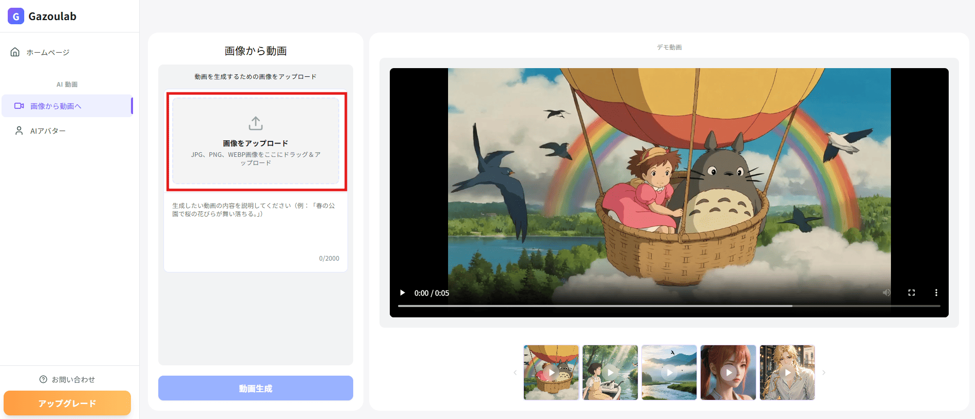Viewport: 975px width, 419px height.
Task: Select the mountain river landscape thumbnail
Action: [x=669, y=373]
